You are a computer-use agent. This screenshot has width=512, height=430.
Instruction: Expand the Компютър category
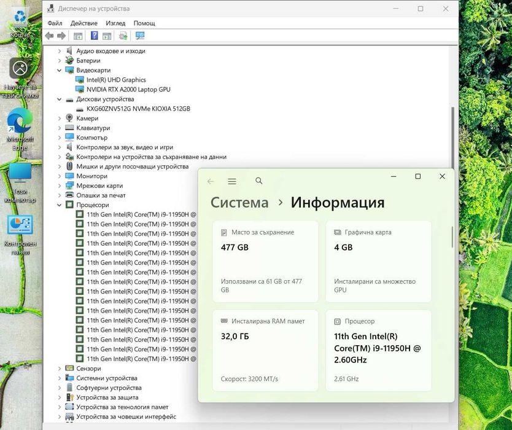pos(59,138)
